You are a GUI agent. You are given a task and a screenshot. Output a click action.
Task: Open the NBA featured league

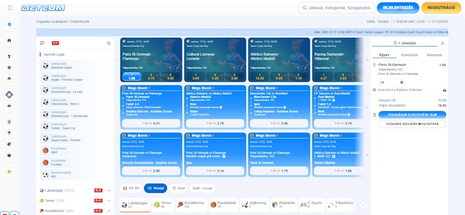[75, 150]
